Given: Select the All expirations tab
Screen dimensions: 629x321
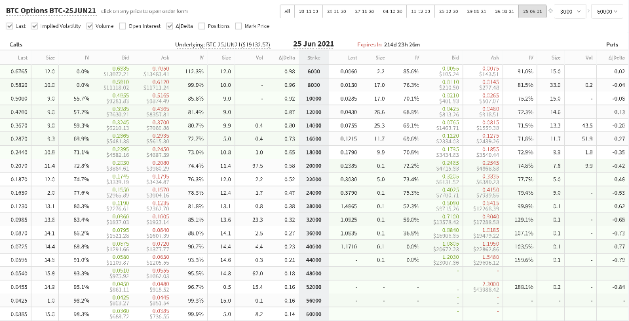Looking at the screenshot, I should click(288, 12).
